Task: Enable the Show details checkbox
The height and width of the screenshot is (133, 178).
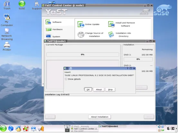Action: click(x=66, y=79)
